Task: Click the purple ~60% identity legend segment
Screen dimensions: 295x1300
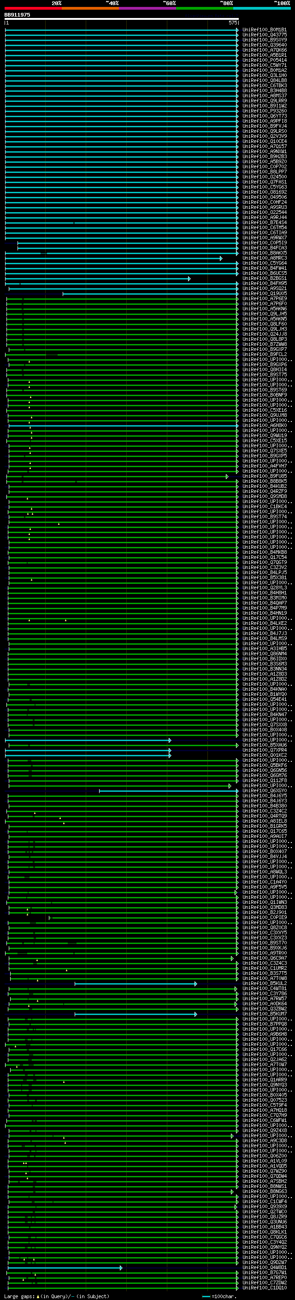Action: tap(148, 8)
